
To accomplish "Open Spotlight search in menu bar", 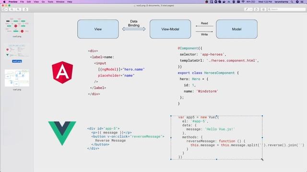I will tap(292, 2).
